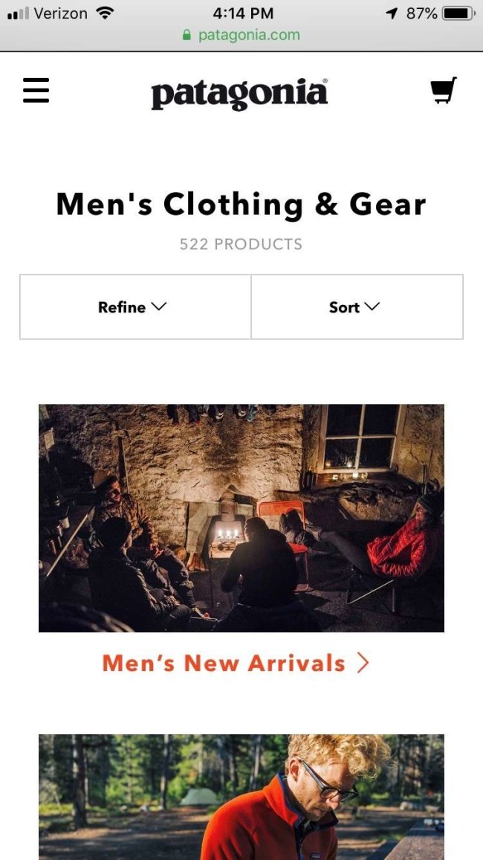483x860 pixels.
Task: Open the campfire cabin photo
Action: pos(241,519)
